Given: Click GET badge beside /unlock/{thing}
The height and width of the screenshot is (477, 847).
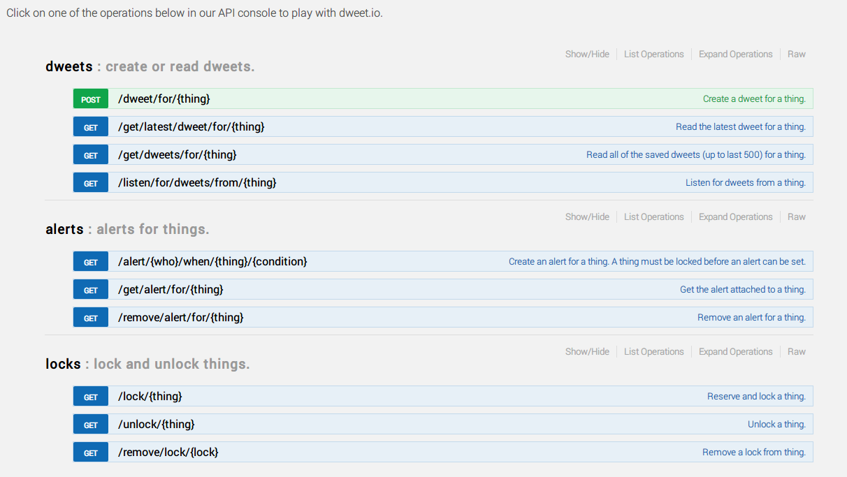Looking at the screenshot, I should [x=91, y=425].
